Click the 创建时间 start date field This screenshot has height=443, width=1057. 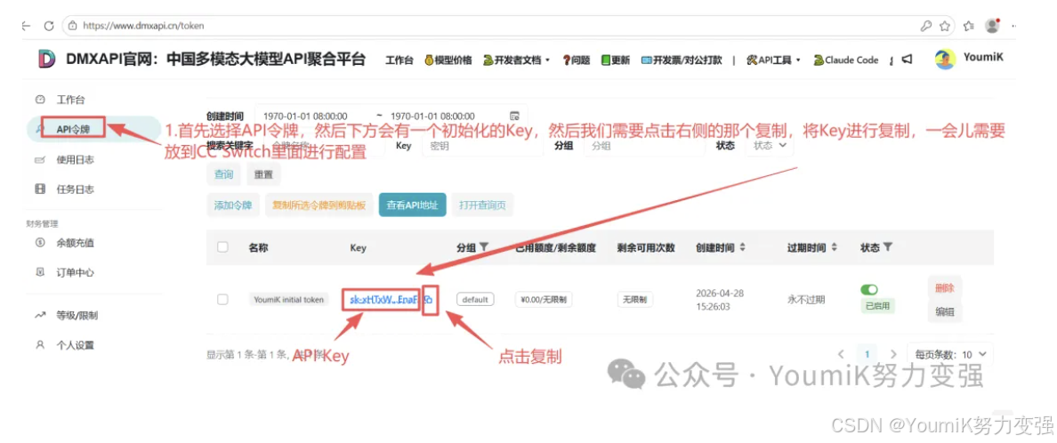click(304, 116)
